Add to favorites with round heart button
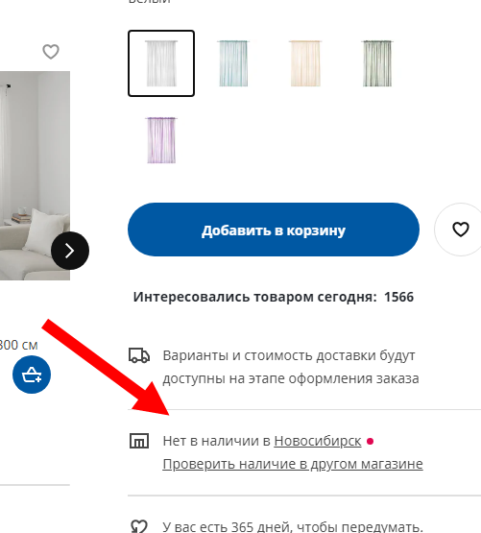 (x=459, y=230)
